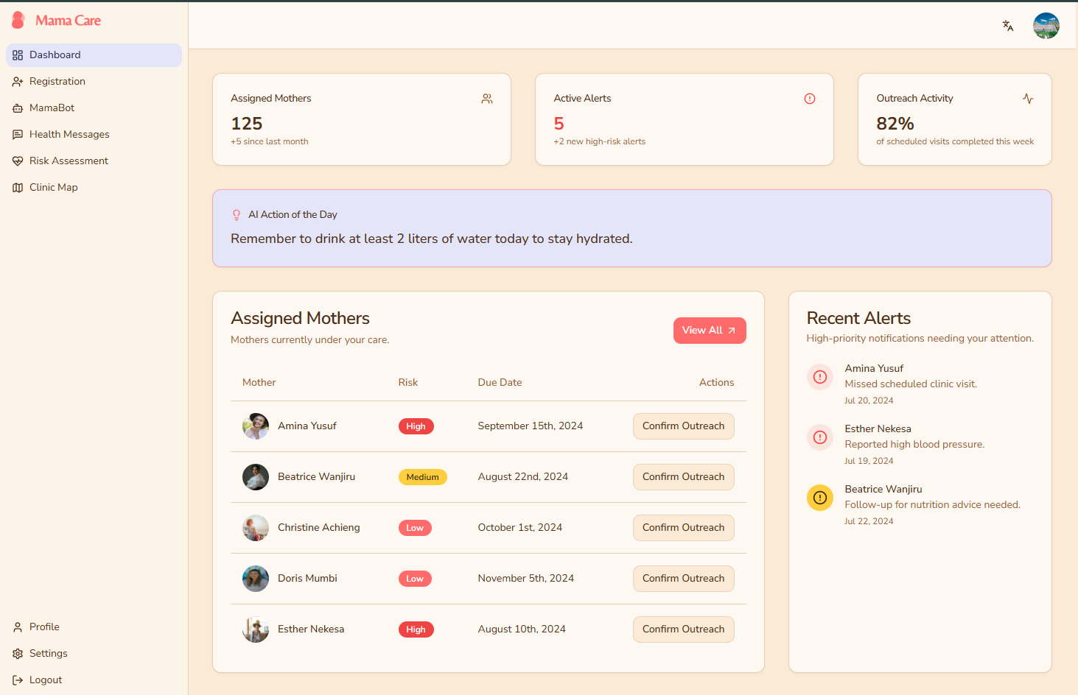The height and width of the screenshot is (695, 1078).
Task: Click Amina Yusuf's red alert icon
Action: (819, 377)
